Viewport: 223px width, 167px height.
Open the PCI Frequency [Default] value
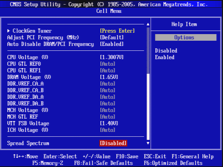tap(111, 38)
